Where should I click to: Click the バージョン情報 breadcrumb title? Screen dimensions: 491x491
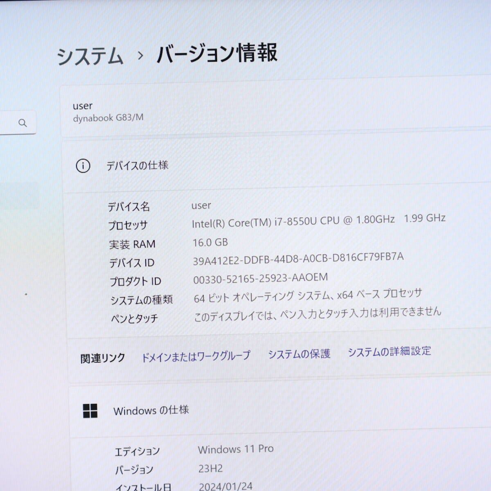217,53
